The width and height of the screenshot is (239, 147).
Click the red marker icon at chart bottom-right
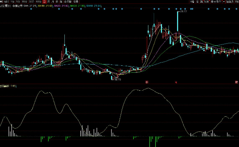[x=236, y=82]
